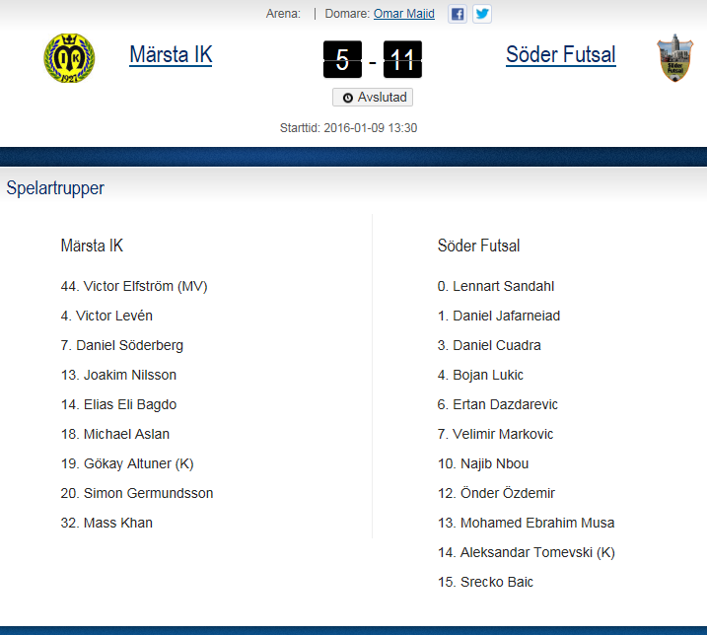Open the Söder Futsal team link

[x=560, y=53]
